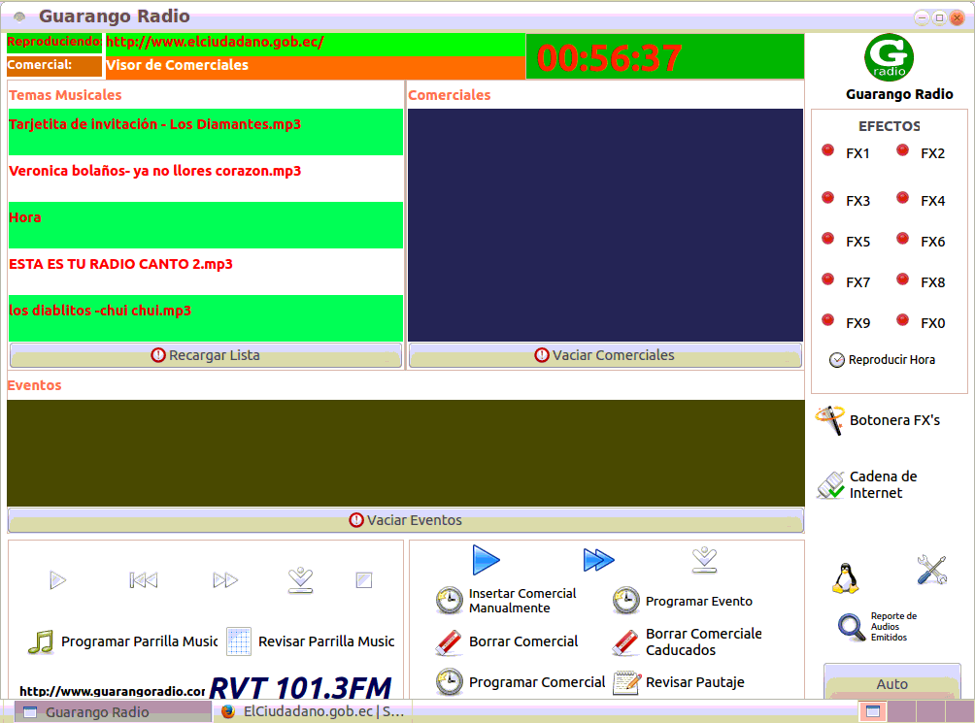The image size is (975, 723).
Task: Select Veronica bolaños track
Action: [206, 179]
